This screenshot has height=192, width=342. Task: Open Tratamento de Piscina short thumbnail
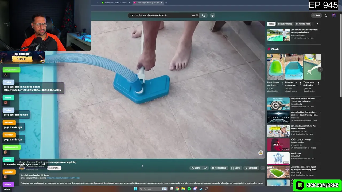312,67
